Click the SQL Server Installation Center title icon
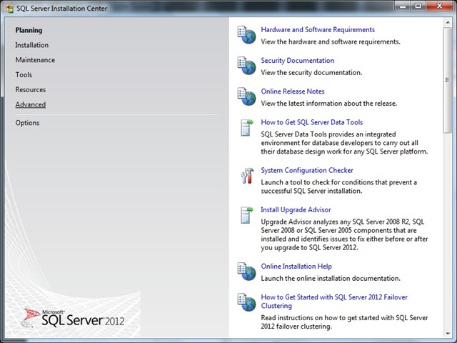This screenshot has width=457, height=343. [x=9, y=9]
